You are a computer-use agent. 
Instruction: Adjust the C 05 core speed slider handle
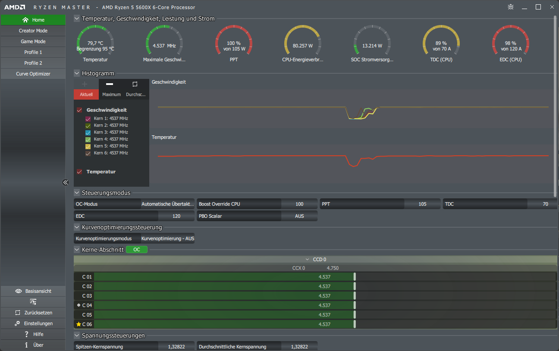click(x=355, y=315)
